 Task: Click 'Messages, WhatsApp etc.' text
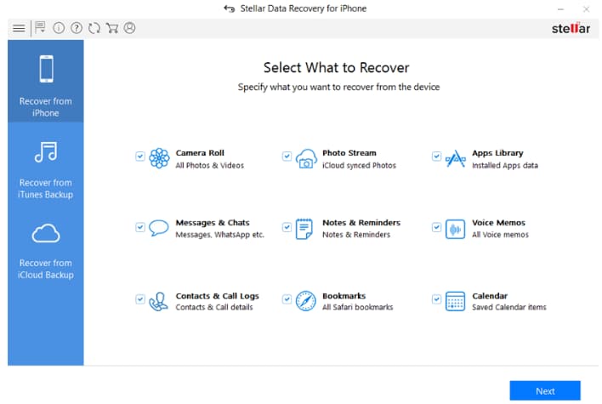pyautogui.click(x=219, y=235)
